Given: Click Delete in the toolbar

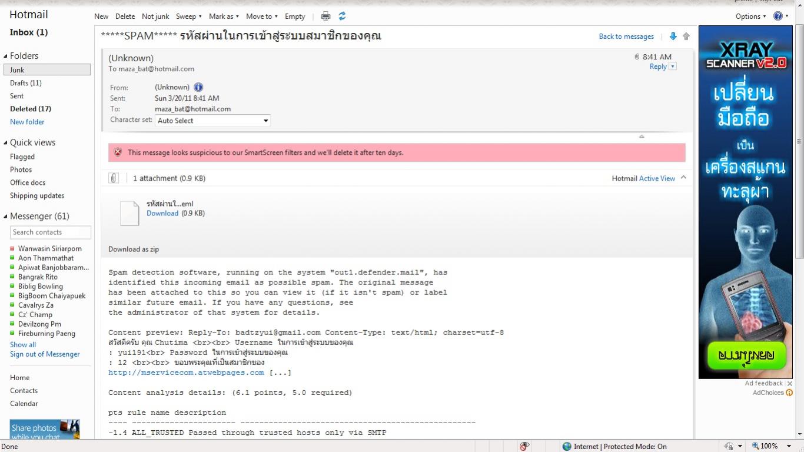Looking at the screenshot, I should [125, 16].
